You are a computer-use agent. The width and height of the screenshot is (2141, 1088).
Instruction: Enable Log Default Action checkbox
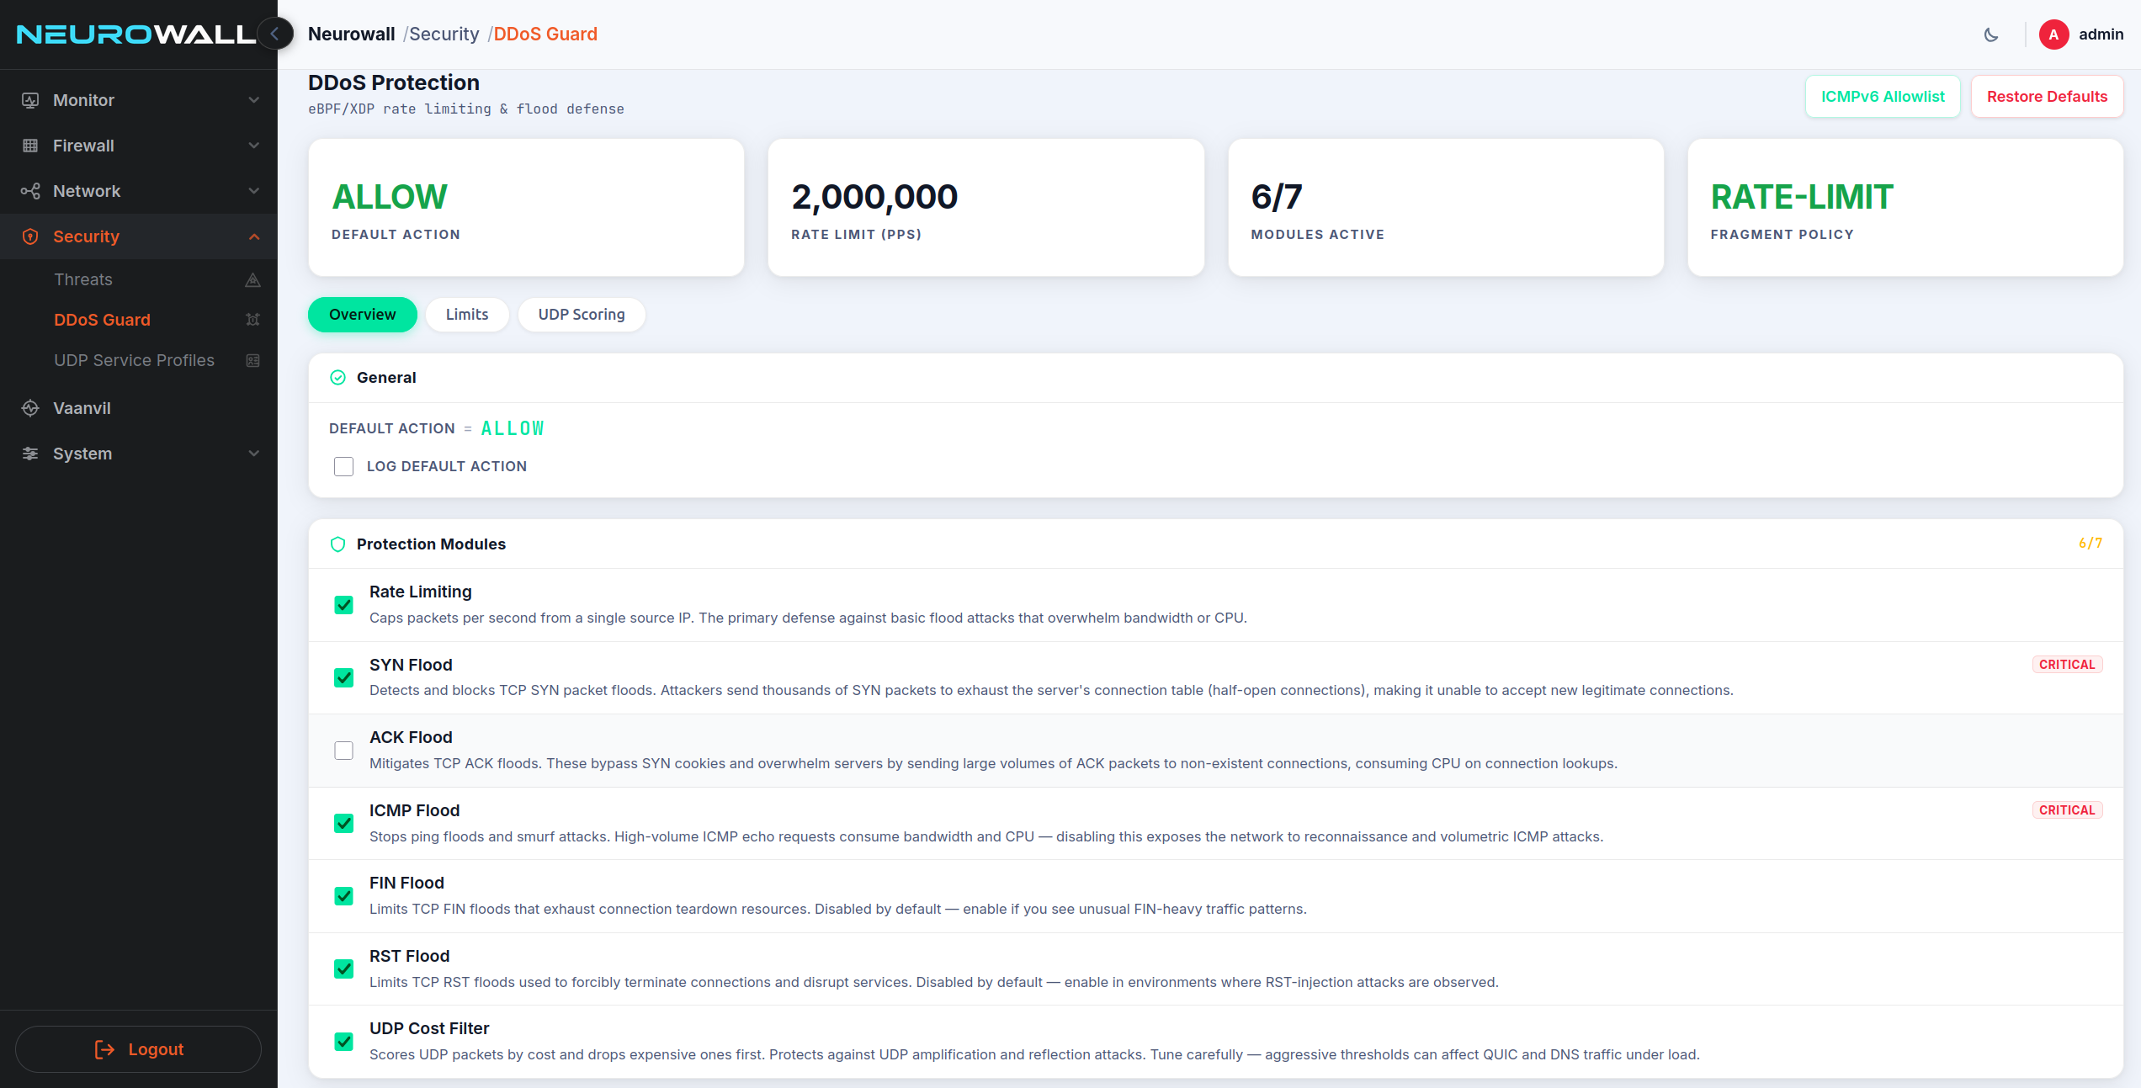(343, 466)
